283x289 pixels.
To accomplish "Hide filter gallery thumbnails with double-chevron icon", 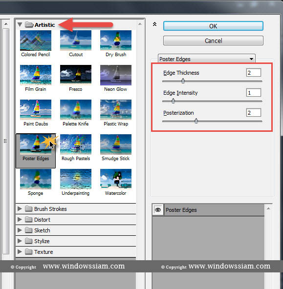I will [x=154, y=24].
